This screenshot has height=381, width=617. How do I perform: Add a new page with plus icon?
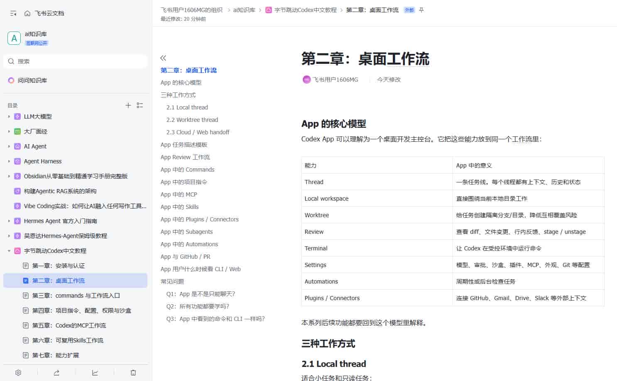click(x=128, y=105)
